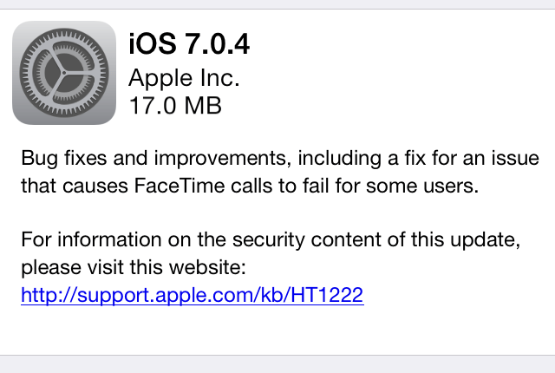The width and height of the screenshot is (555, 373).
Task: Click the "Bug fixes and improvements" text
Action: [x=153, y=158]
